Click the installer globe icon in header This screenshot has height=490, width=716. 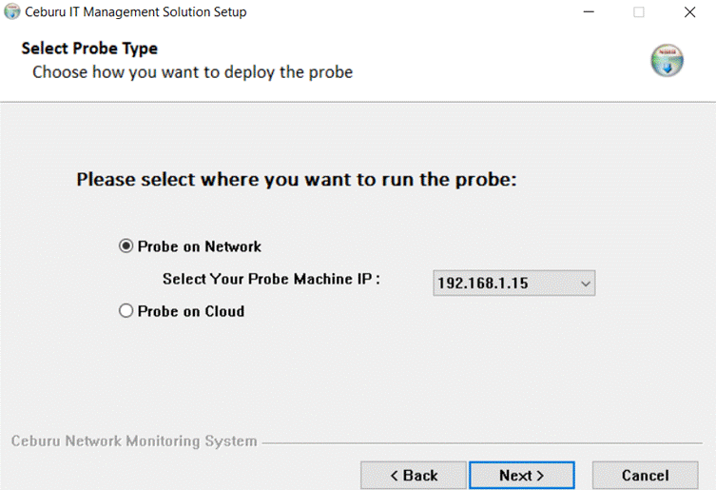(x=667, y=60)
